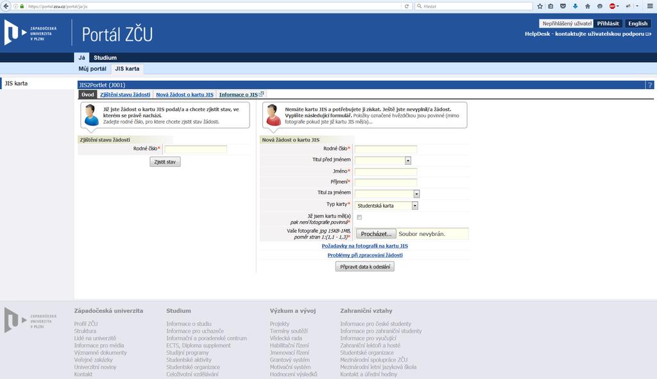Image resolution: width=657 pixels, height=379 pixels.
Task: Click the external link icon next to Informace o JIS
Action: (x=262, y=94)
